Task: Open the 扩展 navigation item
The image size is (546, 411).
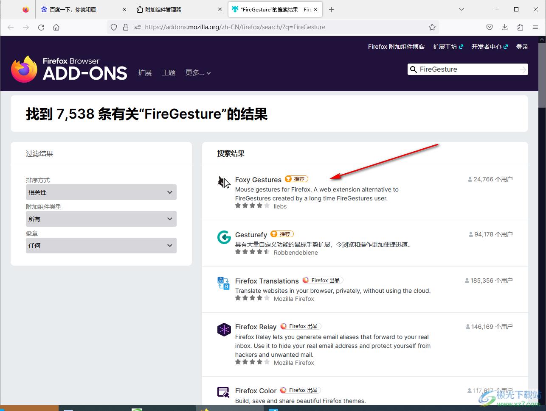Action: point(145,73)
